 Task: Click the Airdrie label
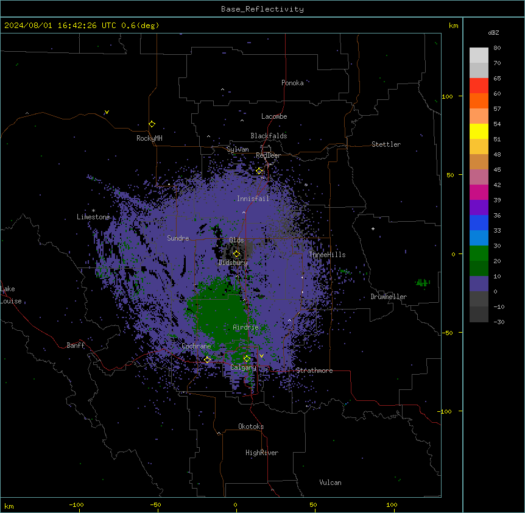tap(245, 327)
